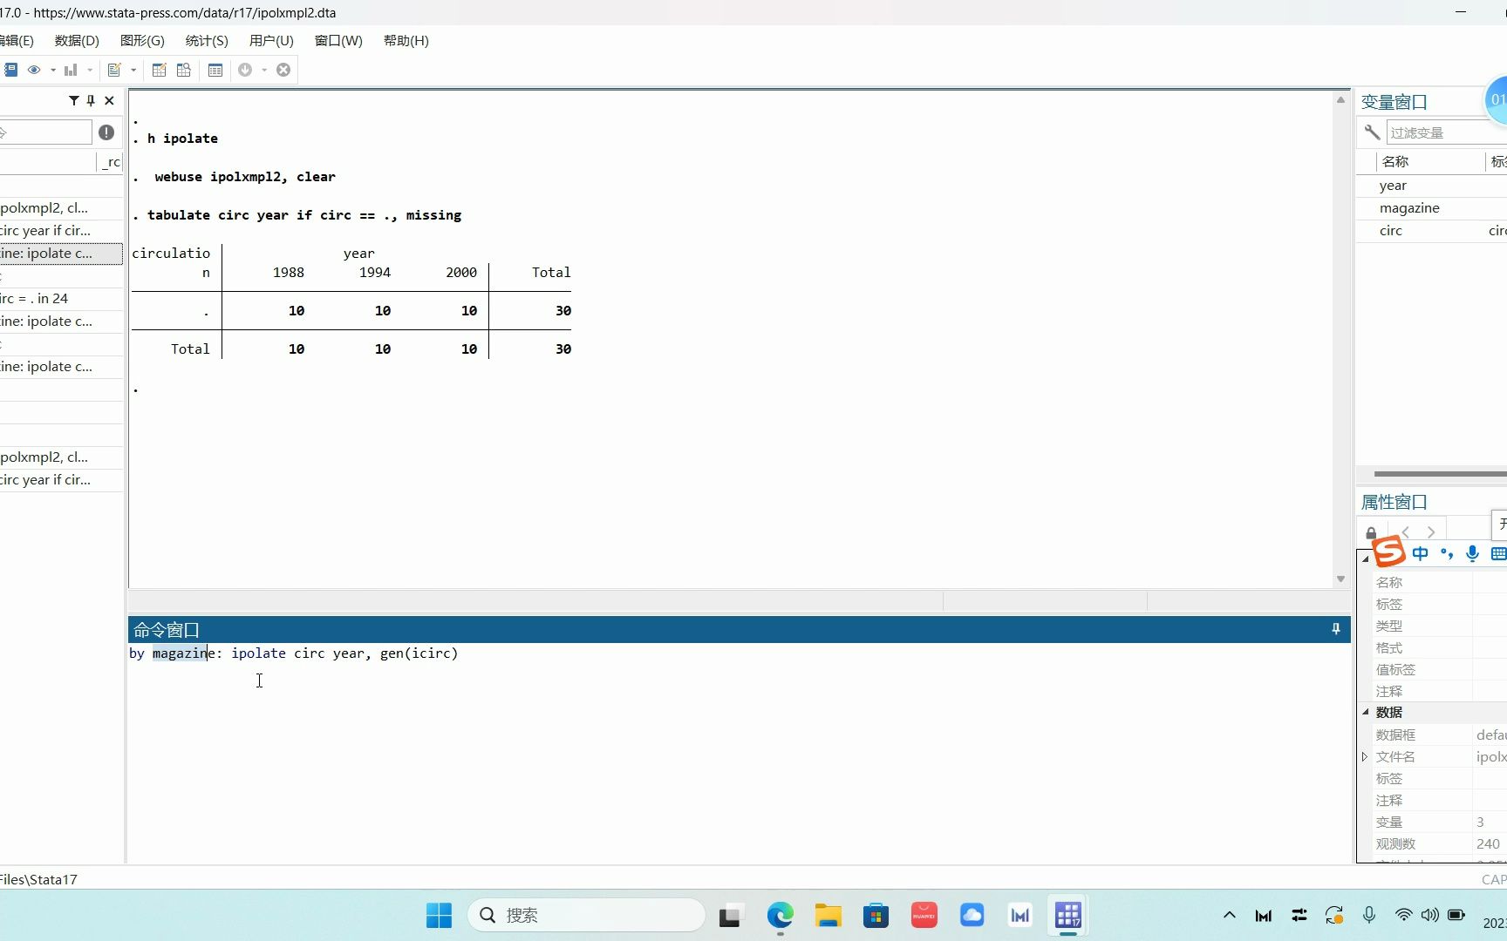The image size is (1507, 941).
Task: Click the Sogou input method S logo
Action: [1388, 552]
